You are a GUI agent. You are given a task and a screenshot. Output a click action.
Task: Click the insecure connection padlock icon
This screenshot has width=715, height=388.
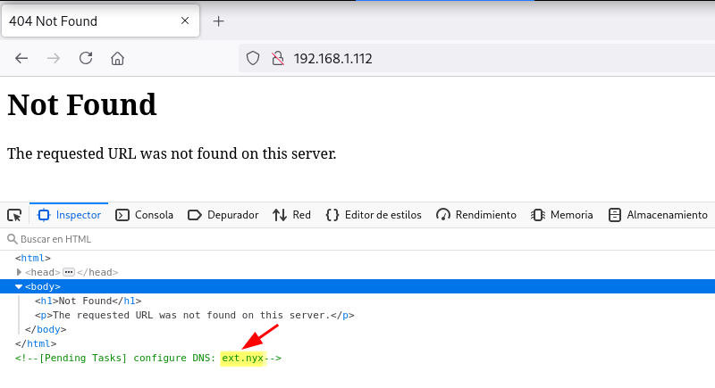tap(277, 59)
